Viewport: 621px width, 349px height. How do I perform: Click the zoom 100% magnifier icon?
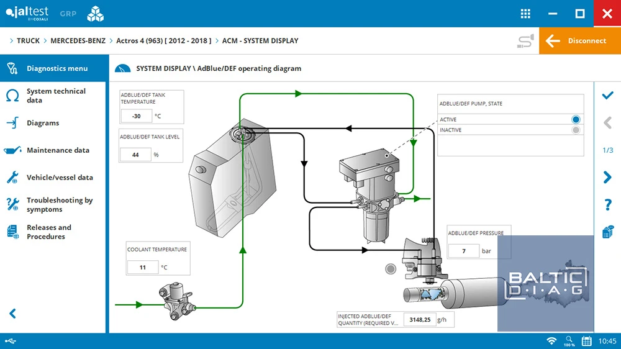[x=569, y=341]
